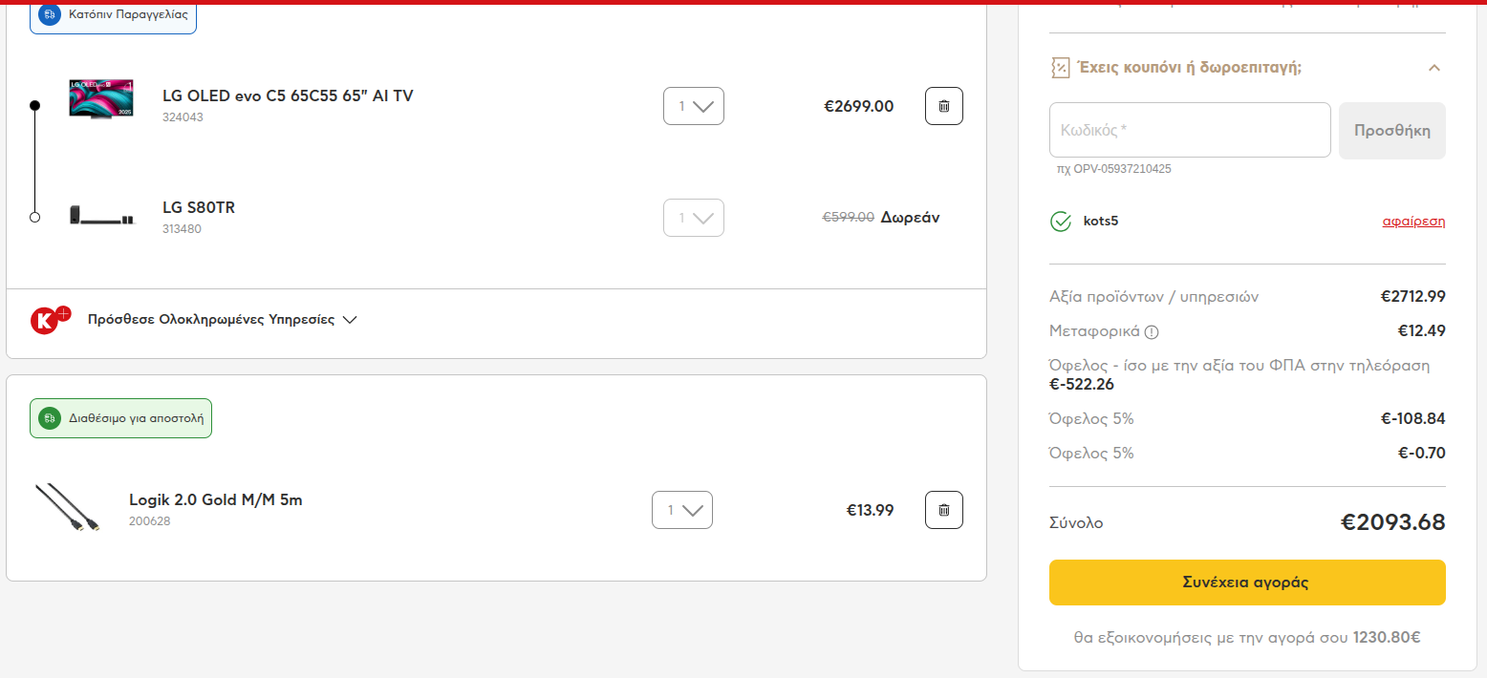Click the VAT benefit amount €-522.26
The image size is (1487, 678).
(1082, 385)
